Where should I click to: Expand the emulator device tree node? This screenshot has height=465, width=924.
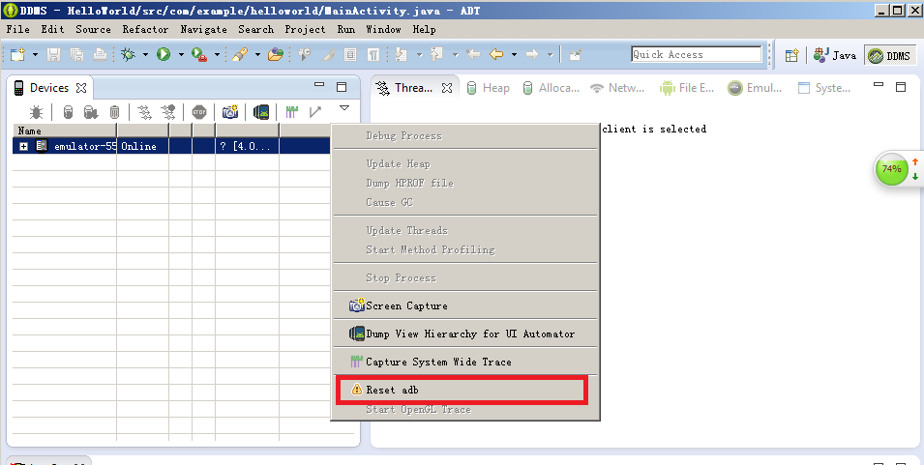point(23,147)
